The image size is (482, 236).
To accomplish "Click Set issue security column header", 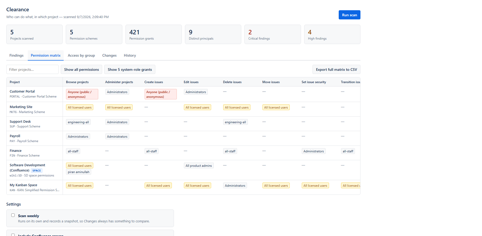I will (314, 82).
